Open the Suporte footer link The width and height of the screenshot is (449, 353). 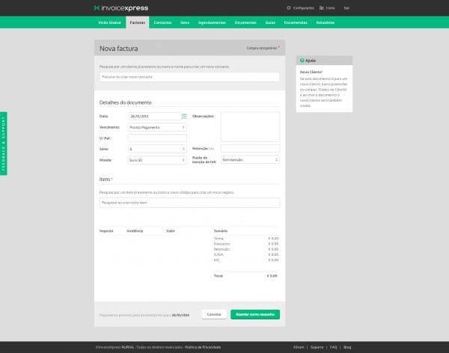click(317, 347)
